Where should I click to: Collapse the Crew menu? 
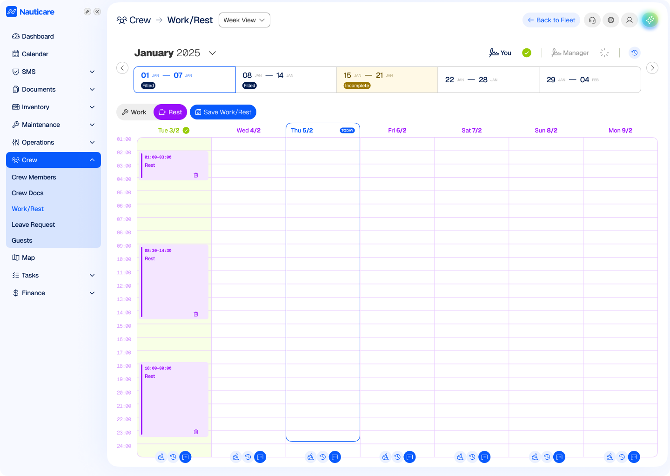[54, 160]
